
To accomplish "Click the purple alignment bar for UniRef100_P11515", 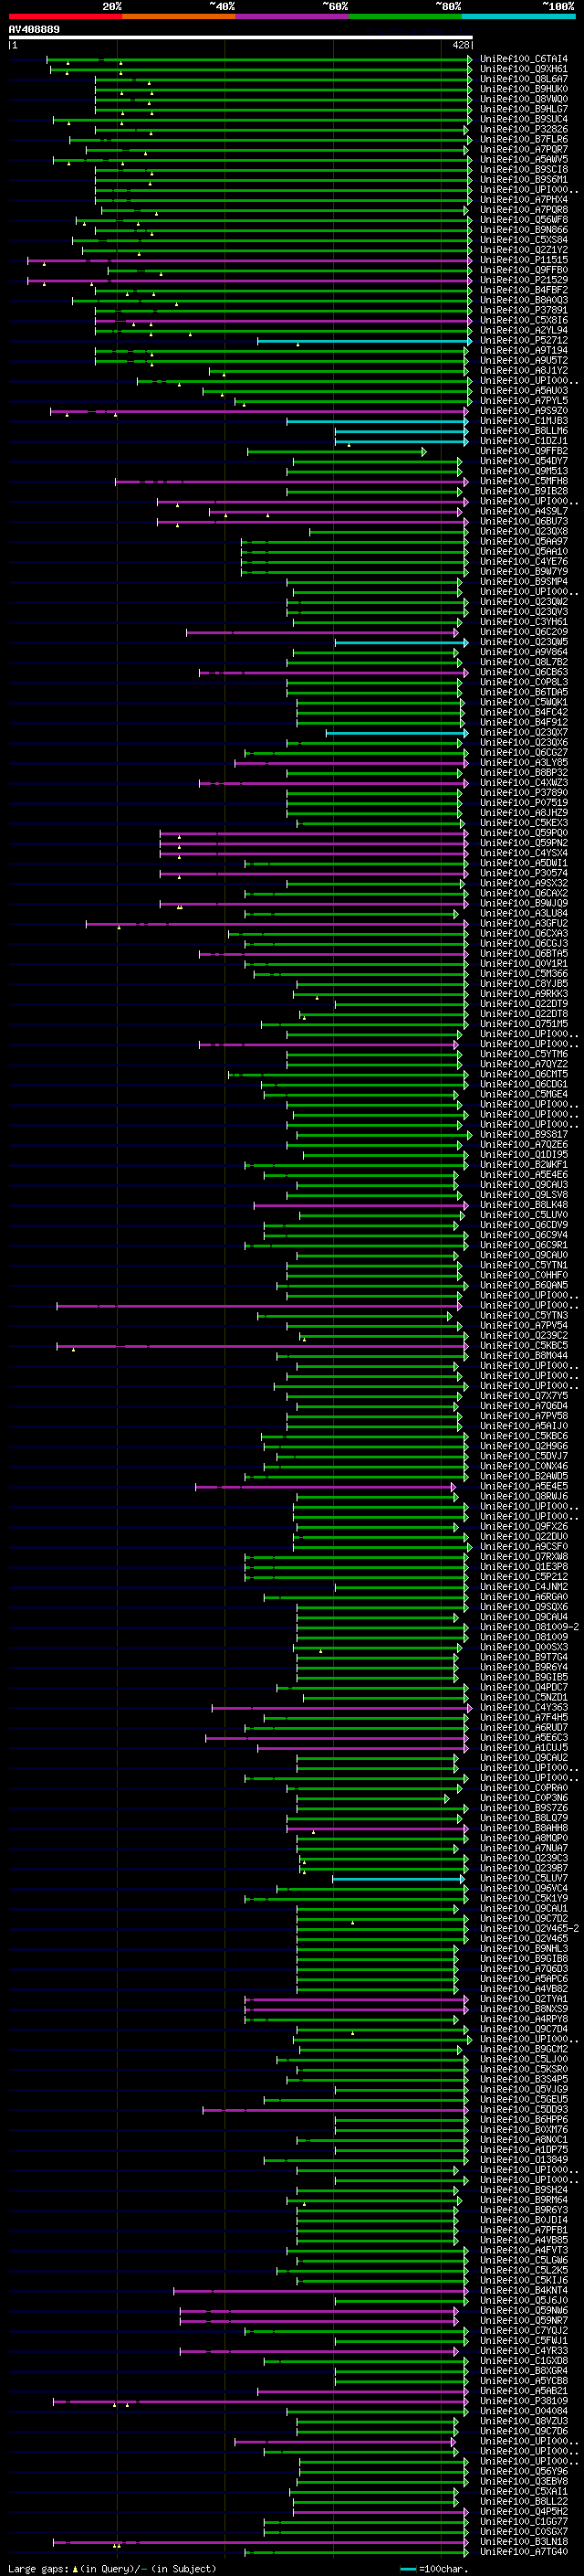I will pyautogui.click(x=248, y=261).
